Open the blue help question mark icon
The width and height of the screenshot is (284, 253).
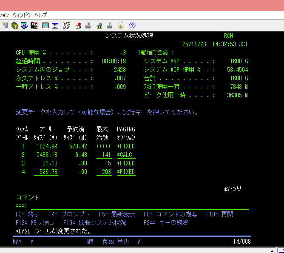132,26
